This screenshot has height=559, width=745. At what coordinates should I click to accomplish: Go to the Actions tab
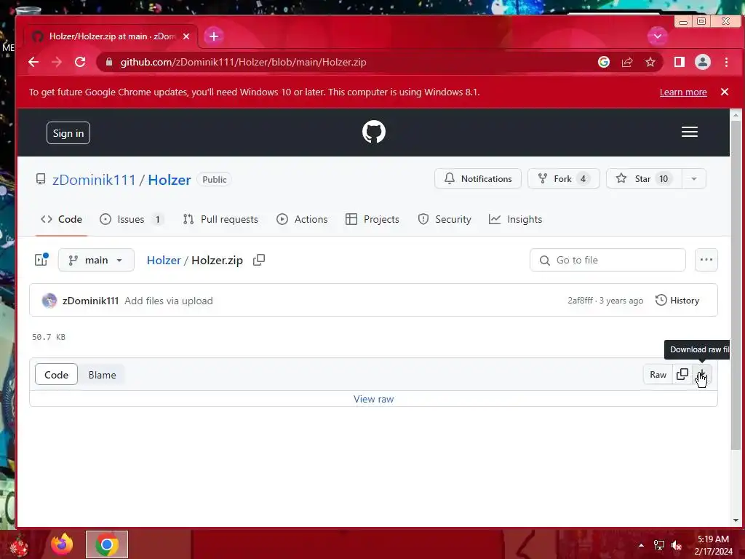pos(302,219)
